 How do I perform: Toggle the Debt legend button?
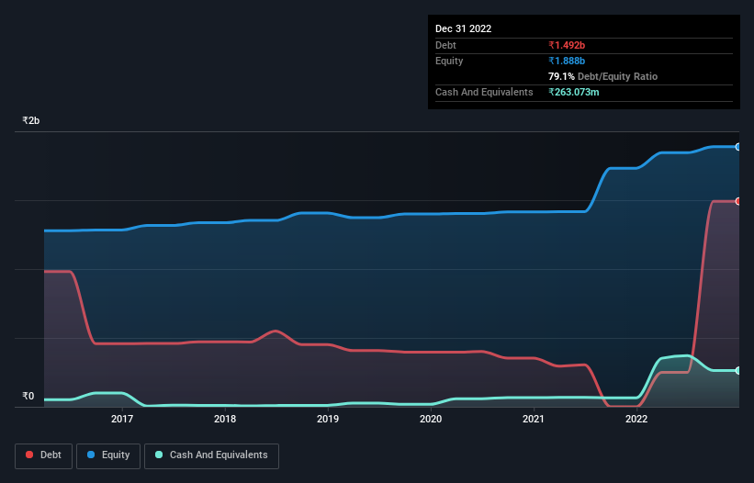44,455
